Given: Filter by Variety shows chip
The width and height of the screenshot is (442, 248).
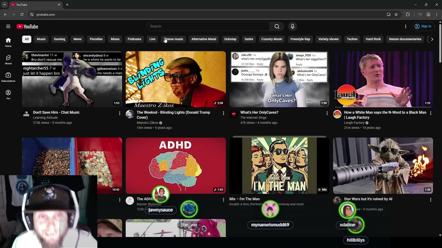Looking at the screenshot, I should tap(328, 39).
